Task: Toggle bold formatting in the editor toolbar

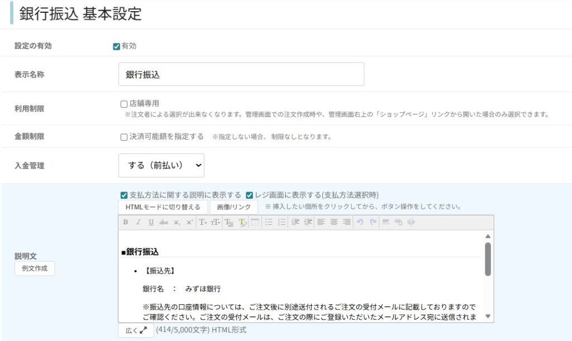Action: click(126, 222)
